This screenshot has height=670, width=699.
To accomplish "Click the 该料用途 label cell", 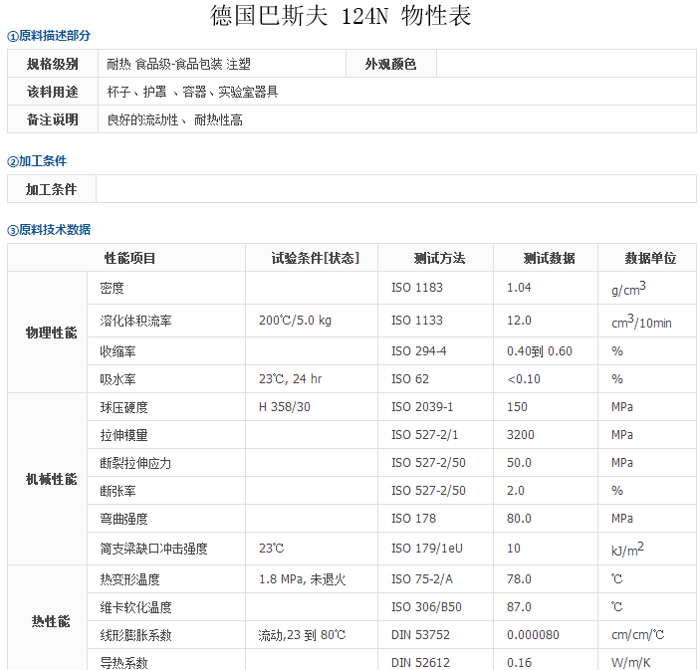I will pyautogui.click(x=53, y=92).
